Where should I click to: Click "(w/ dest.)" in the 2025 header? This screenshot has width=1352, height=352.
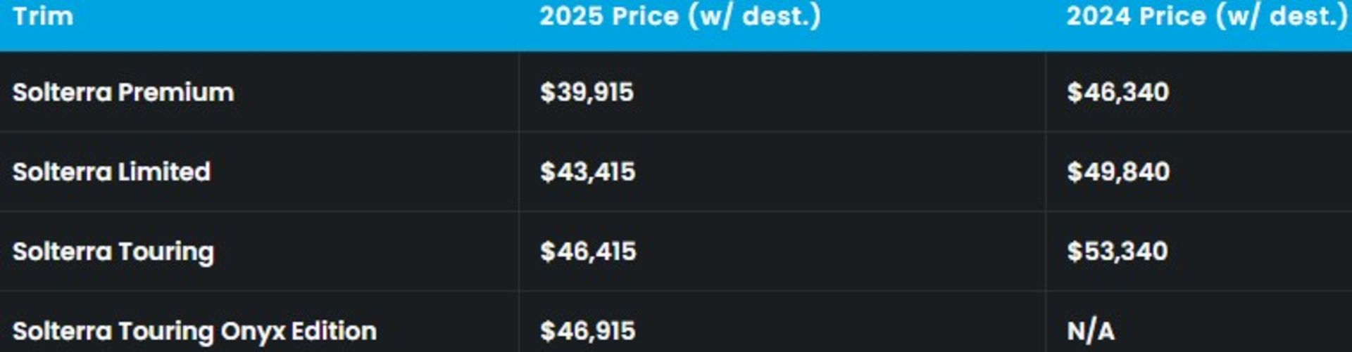[x=754, y=17]
